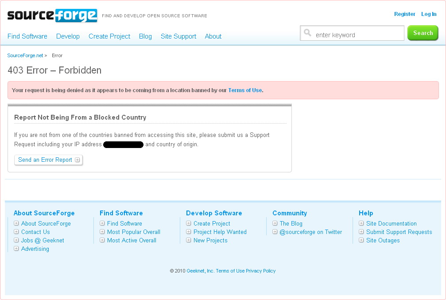Click the bullet icon beside Contact Us
The width and height of the screenshot is (446, 300).
pyautogui.click(x=16, y=232)
